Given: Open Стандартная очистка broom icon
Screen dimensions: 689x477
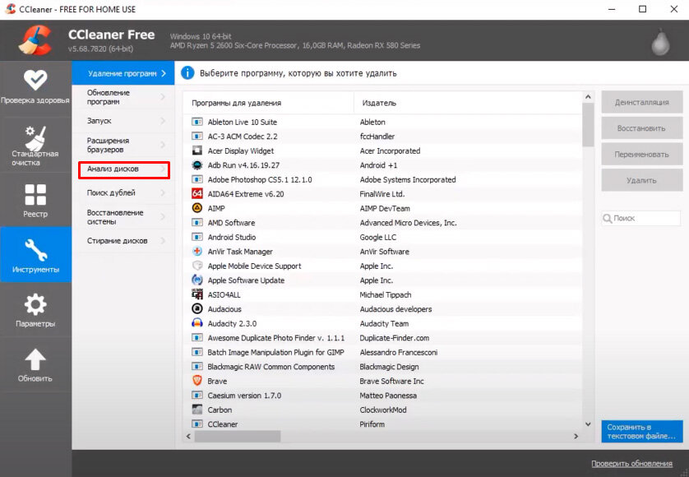Looking at the screenshot, I should point(35,137).
